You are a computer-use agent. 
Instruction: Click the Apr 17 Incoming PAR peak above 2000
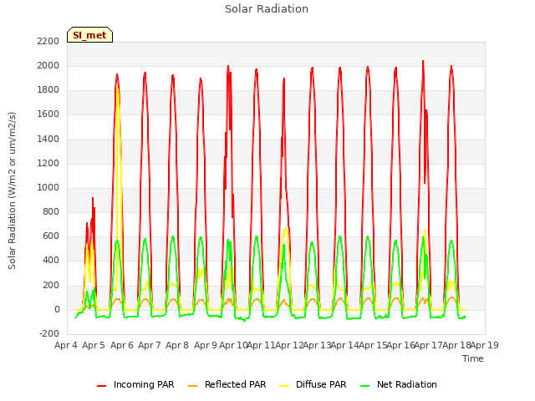click(x=423, y=62)
